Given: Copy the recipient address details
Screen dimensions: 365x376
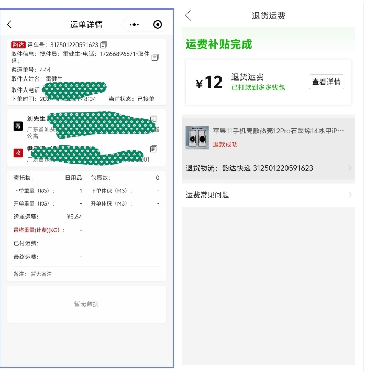Looking at the screenshot, I should (153, 149).
